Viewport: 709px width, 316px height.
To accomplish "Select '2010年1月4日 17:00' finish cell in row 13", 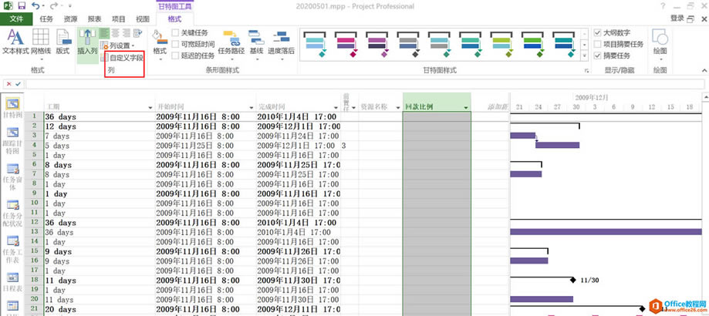I will [298, 232].
